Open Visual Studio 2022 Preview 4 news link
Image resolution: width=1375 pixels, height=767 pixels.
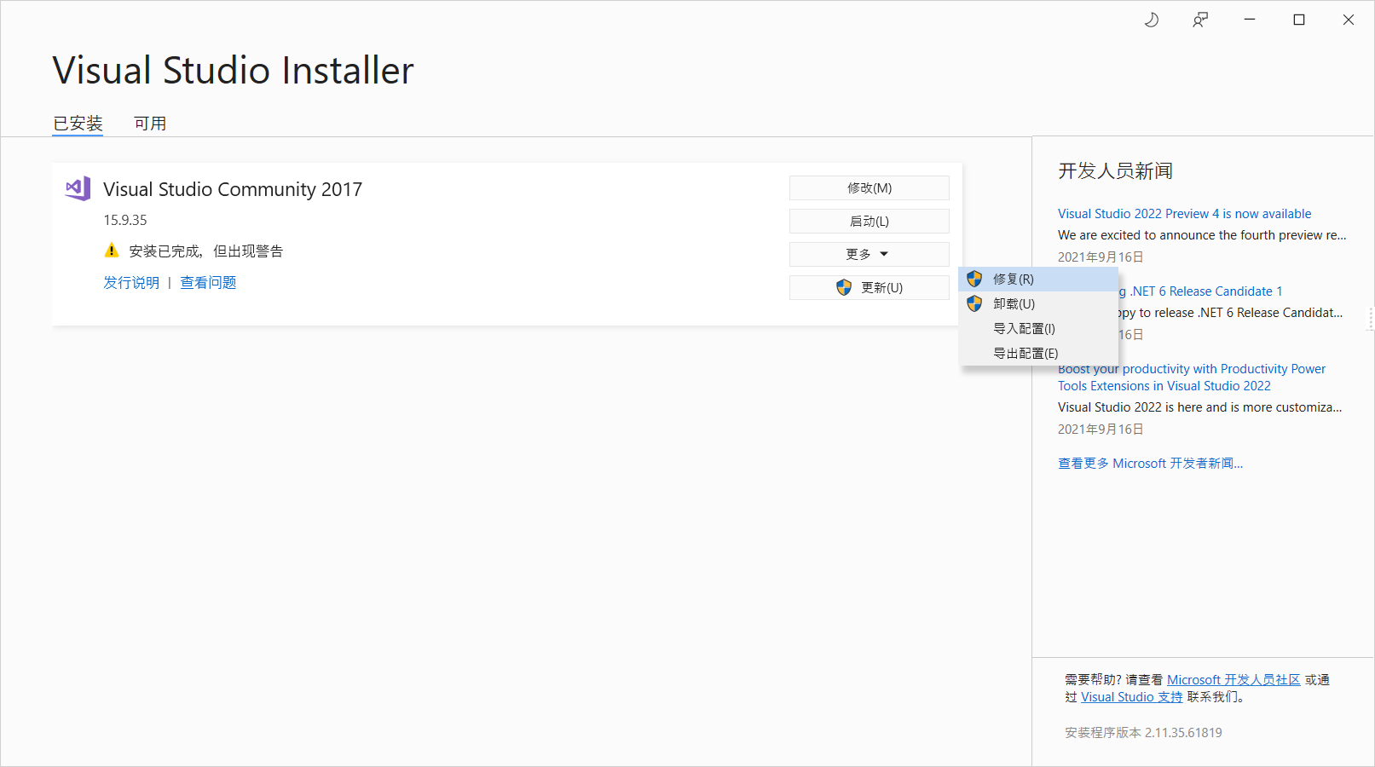click(1184, 214)
